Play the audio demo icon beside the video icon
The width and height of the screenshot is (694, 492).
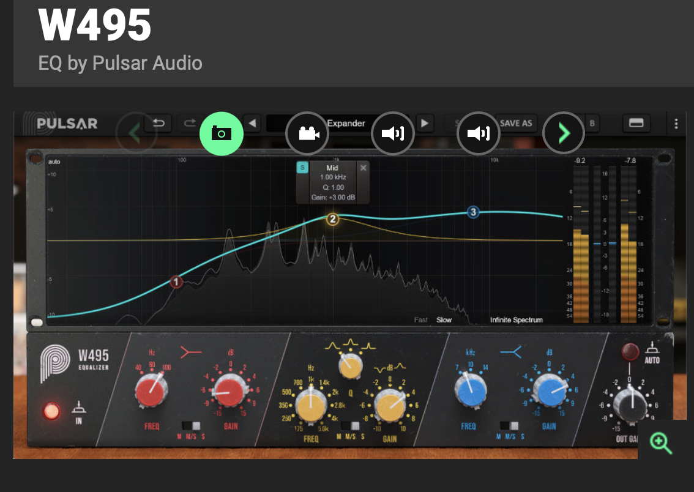pyautogui.click(x=392, y=133)
